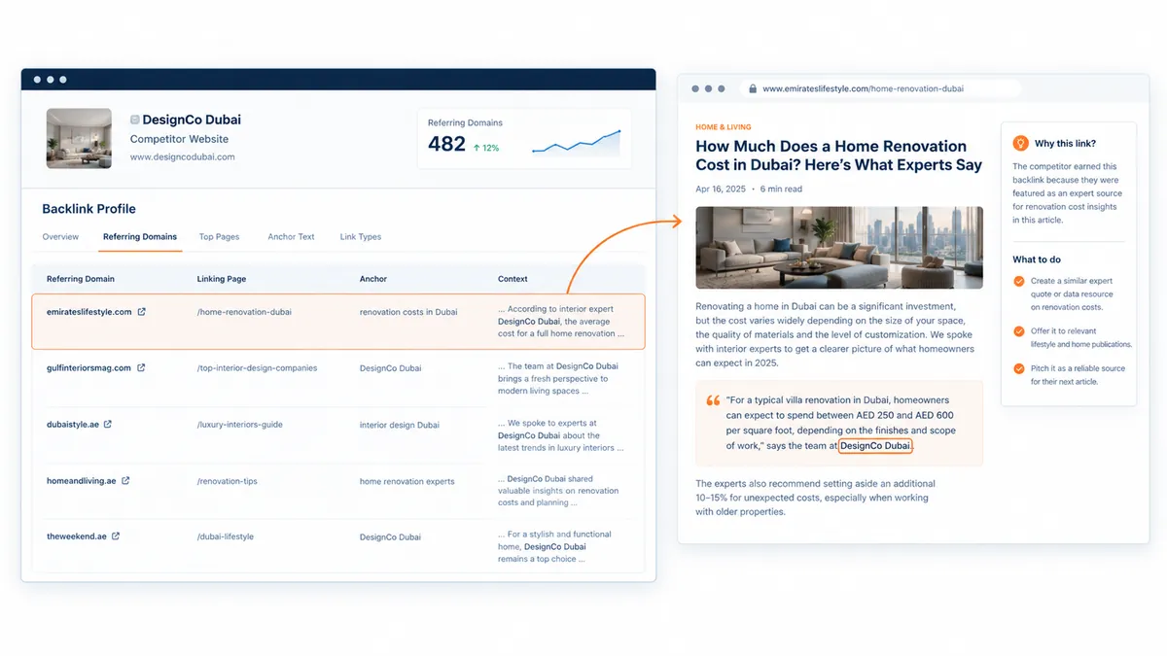This screenshot has width=1167, height=656.
Task: Open the Top Pages tab
Action: (219, 237)
